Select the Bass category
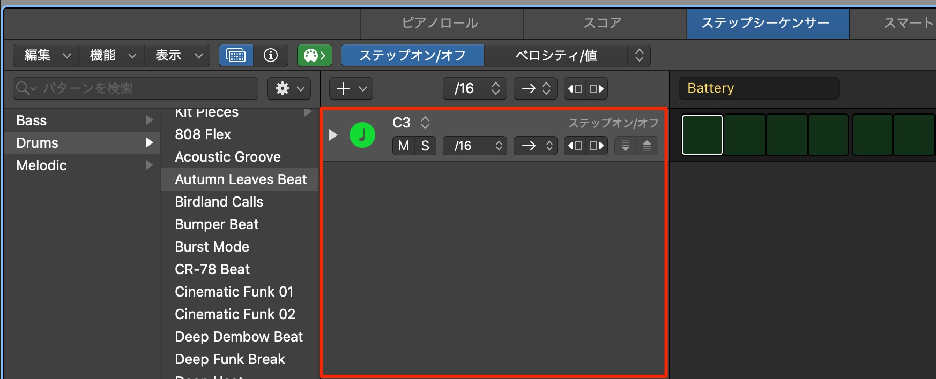Screen dimensions: 936x379 pyautogui.click(x=82, y=120)
